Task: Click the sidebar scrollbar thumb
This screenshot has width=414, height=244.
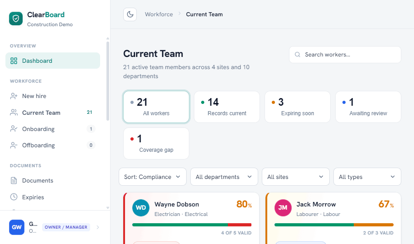Action: point(107,81)
